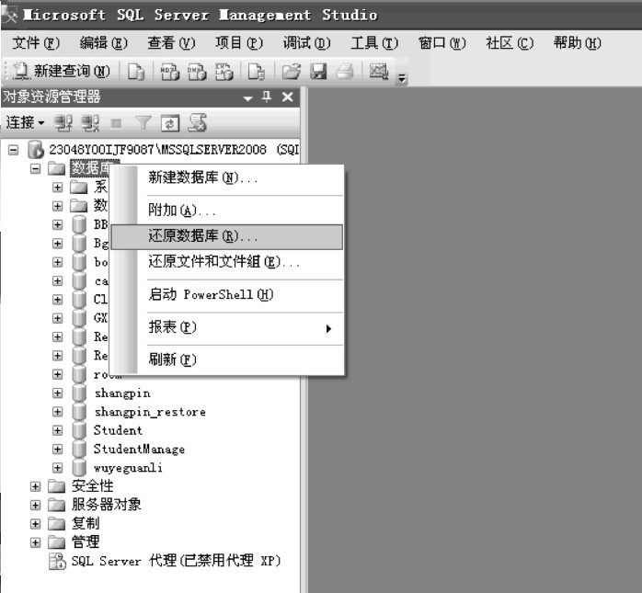The width and height of the screenshot is (642, 593).
Task: Open the 文件(F) menu
Action: click(x=36, y=42)
